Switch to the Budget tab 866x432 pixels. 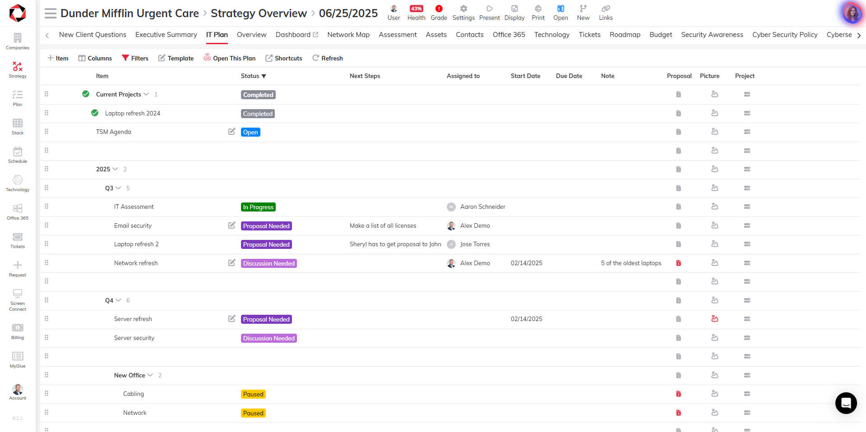(661, 35)
